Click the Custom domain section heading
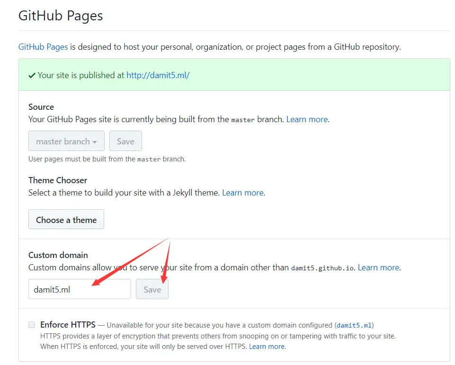 [58, 255]
